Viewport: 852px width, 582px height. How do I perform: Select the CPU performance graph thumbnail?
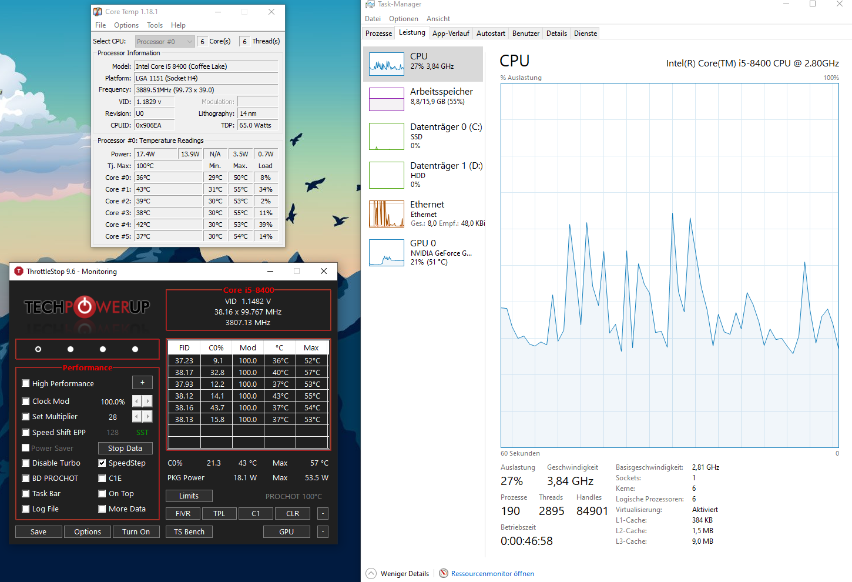tap(387, 63)
